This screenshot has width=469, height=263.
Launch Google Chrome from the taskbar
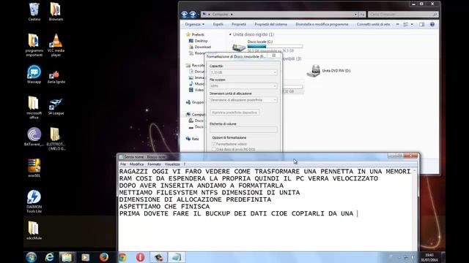[122, 257]
